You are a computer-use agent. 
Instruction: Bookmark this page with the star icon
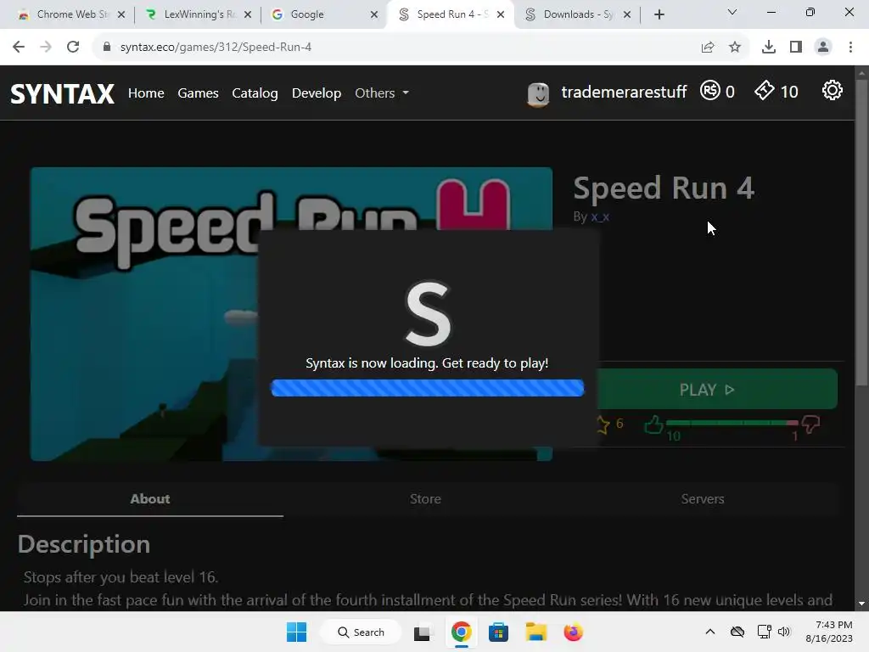point(735,48)
